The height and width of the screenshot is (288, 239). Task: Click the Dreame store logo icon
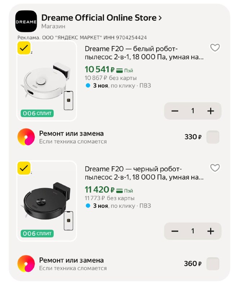(x=26, y=21)
